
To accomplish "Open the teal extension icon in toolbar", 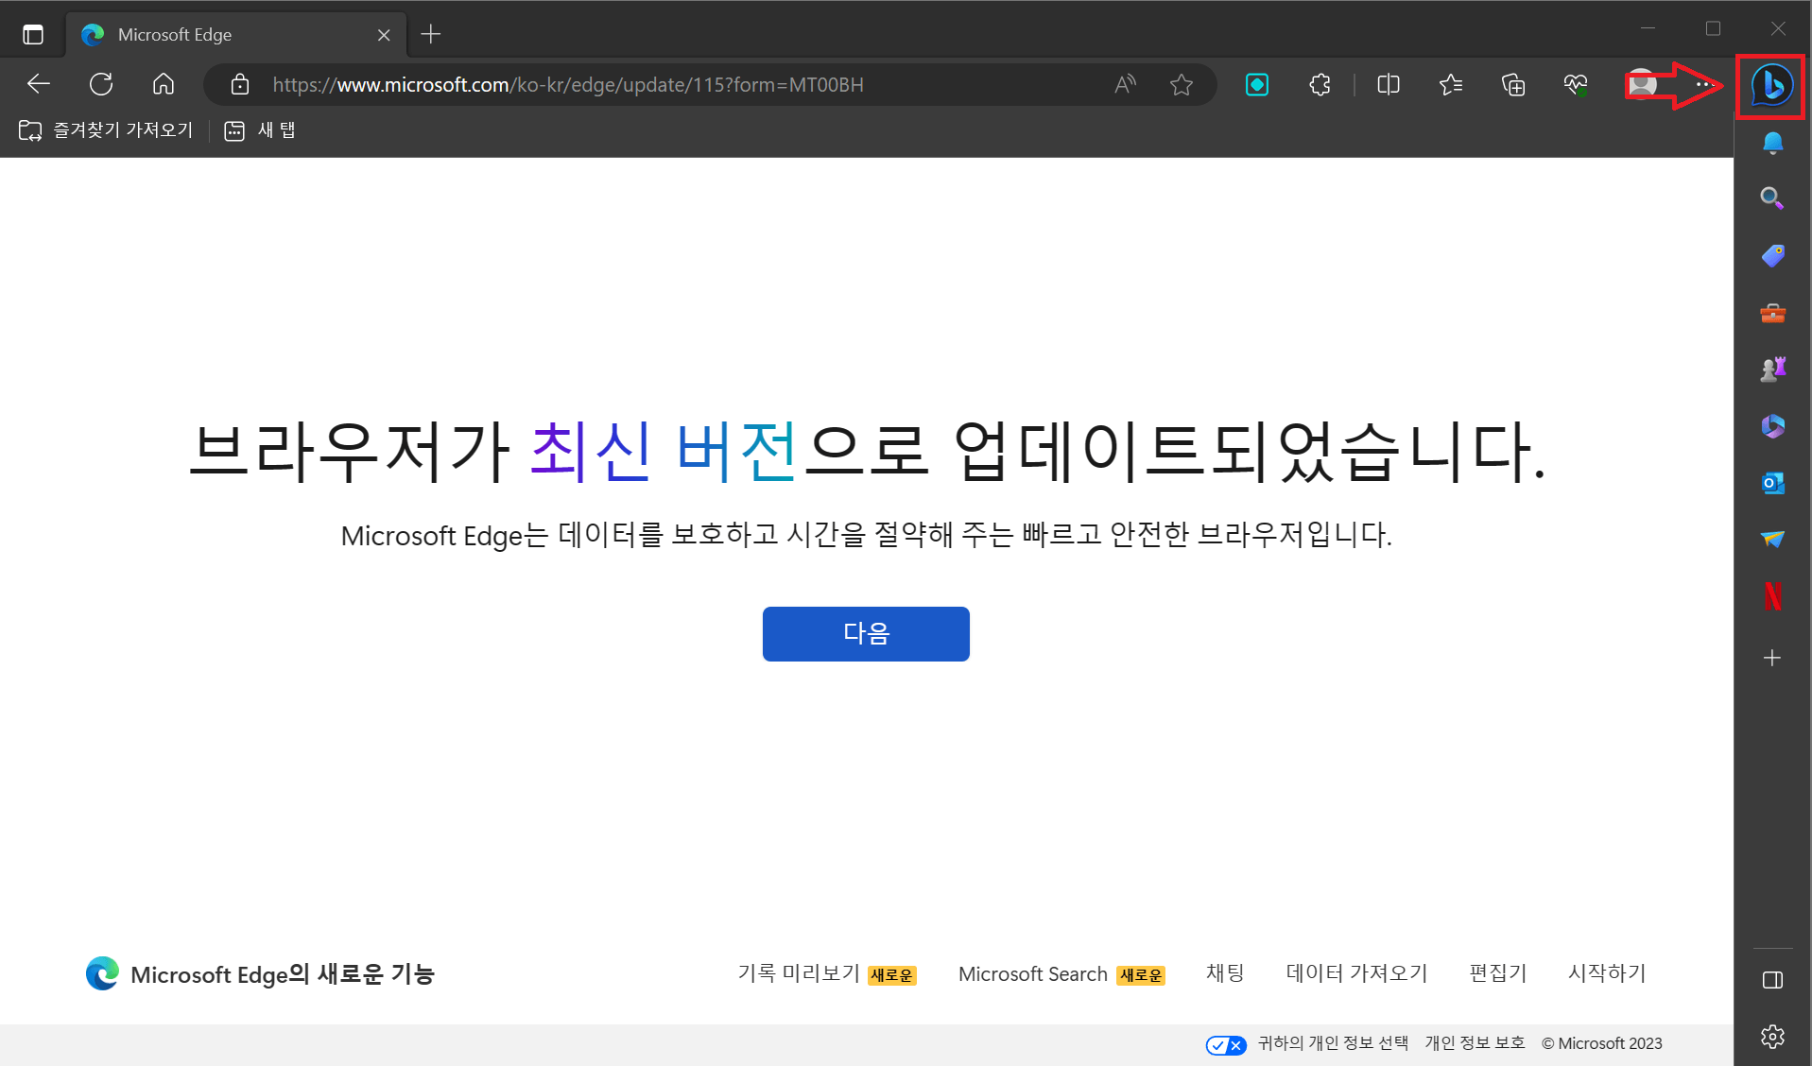I will click(x=1257, y=84).
